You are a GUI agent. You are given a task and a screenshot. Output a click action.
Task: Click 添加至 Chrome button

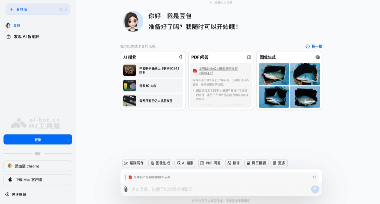(x=38, y=166)
